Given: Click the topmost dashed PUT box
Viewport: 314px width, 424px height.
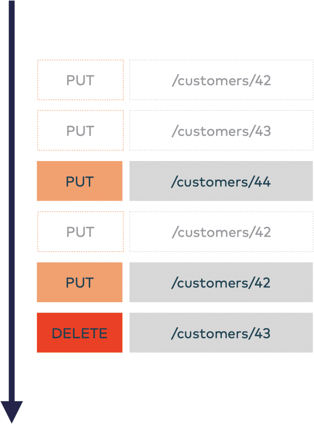Looking at the screenshot, I should pos(80,80).
